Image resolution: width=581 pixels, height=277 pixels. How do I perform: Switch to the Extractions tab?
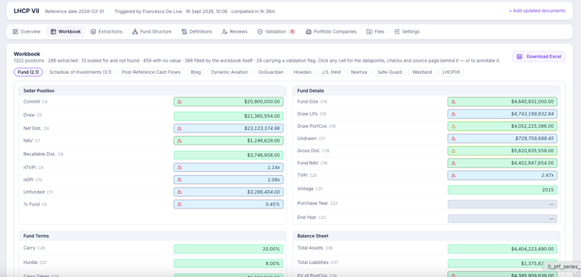pyautogui.click(x=107, y=31)
